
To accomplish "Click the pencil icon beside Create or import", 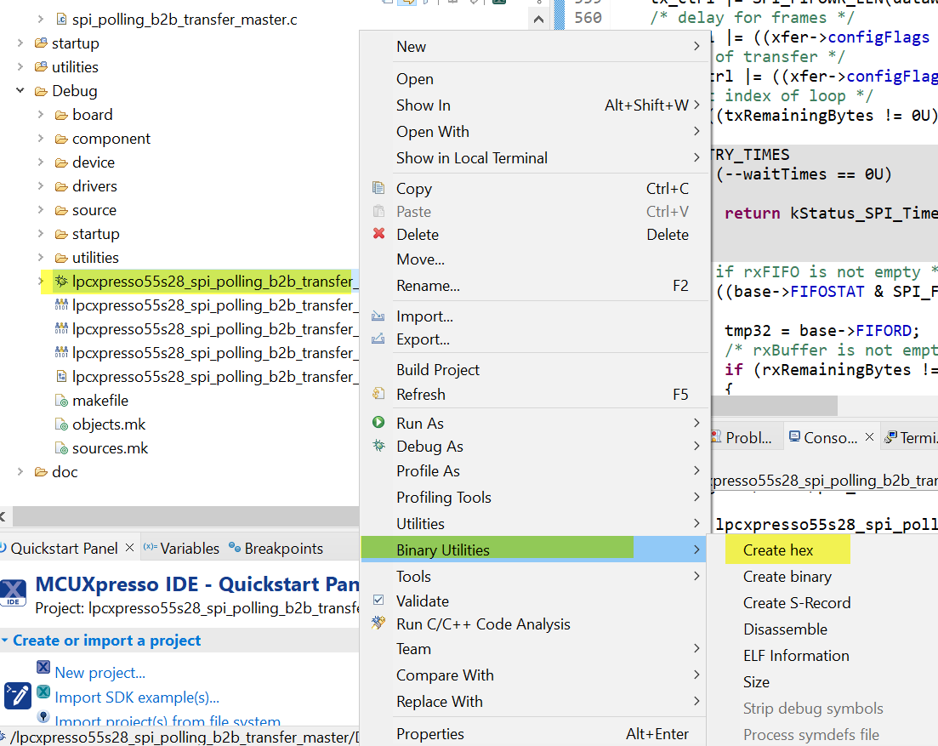I will pyautogui.click(x=17, y=696).
